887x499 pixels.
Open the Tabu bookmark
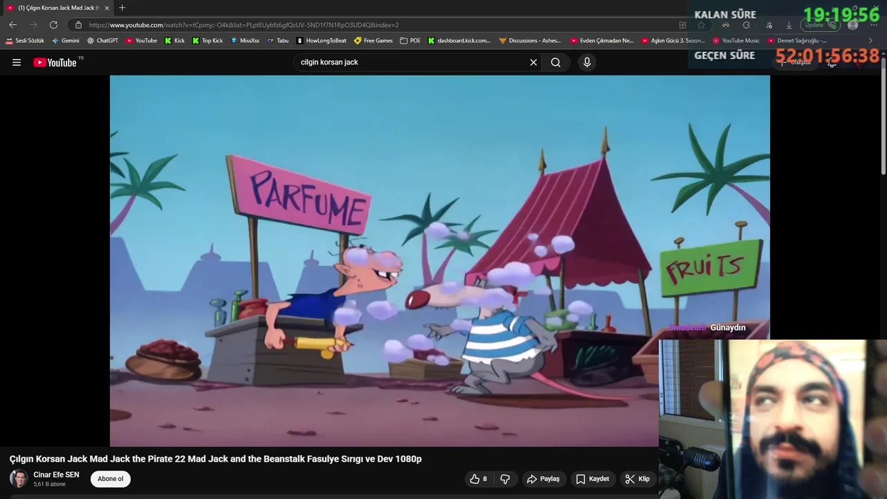coord(278,41)
